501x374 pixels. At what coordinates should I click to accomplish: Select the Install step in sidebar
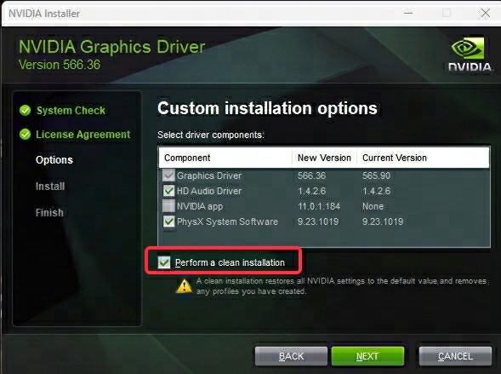pyautogui.click(x=50, y=187)
